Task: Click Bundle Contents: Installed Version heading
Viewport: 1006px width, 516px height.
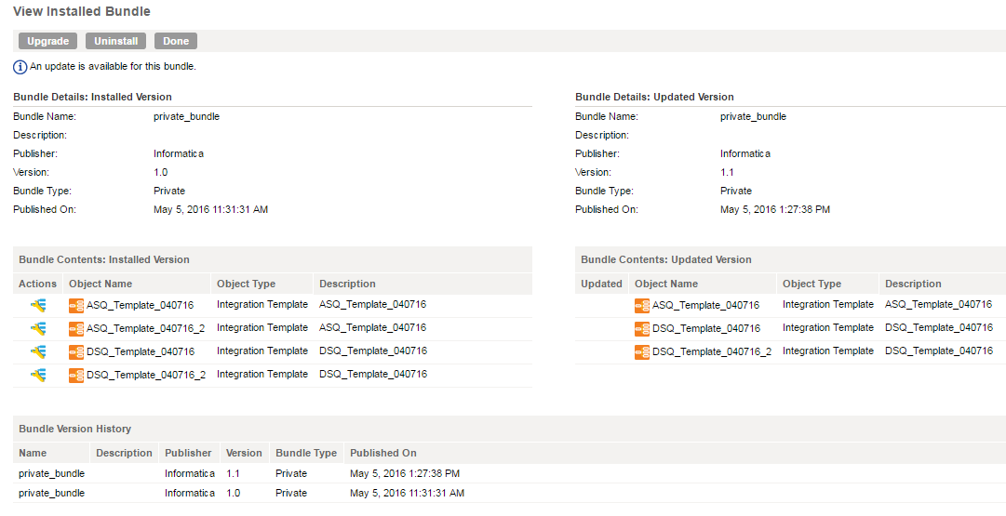Action: pos(104,259)
